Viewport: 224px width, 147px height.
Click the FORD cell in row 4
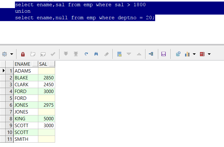[26, 91]
